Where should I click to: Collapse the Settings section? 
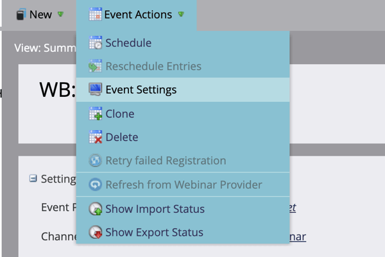click(33, 178)
